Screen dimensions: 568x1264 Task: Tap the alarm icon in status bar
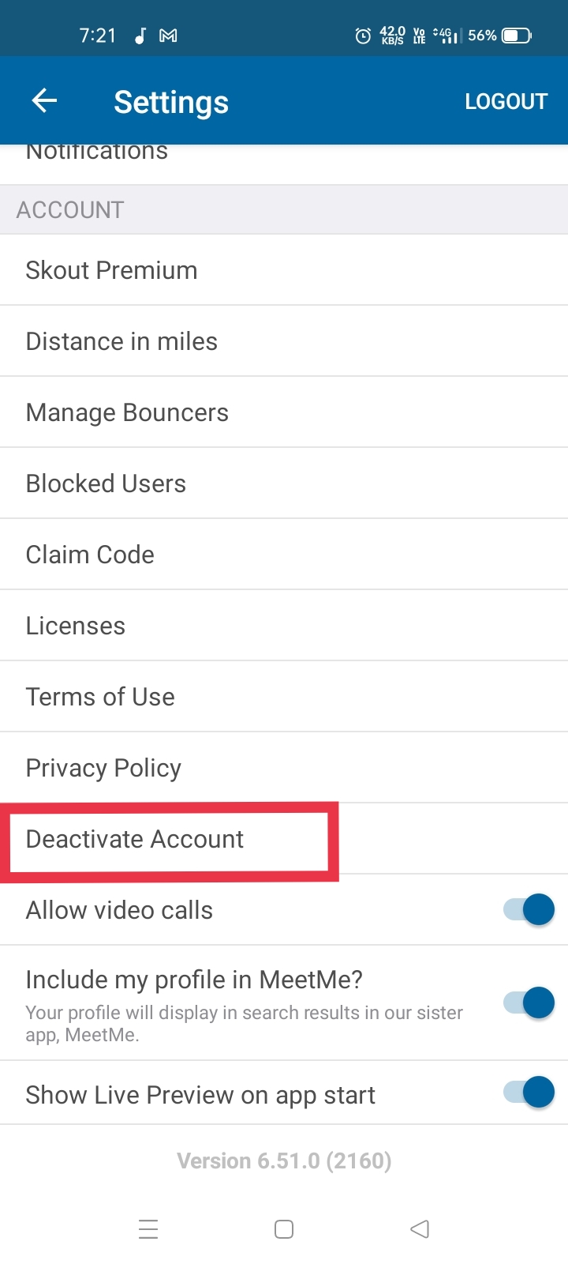[x=363, y=36]
